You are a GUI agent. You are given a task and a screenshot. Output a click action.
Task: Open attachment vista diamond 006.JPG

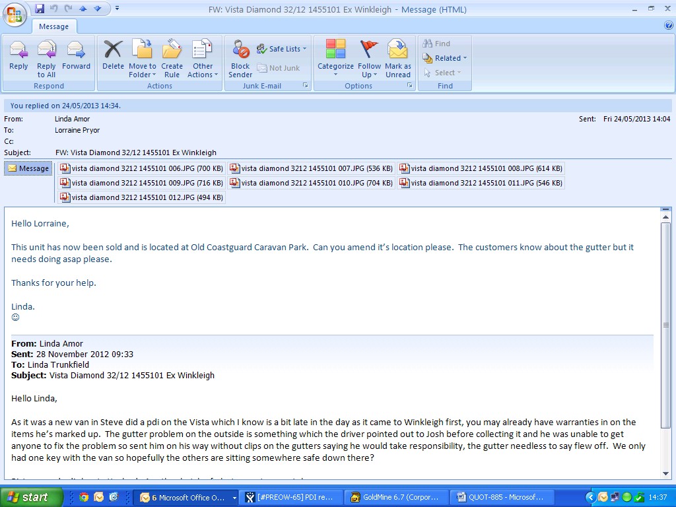141,168
